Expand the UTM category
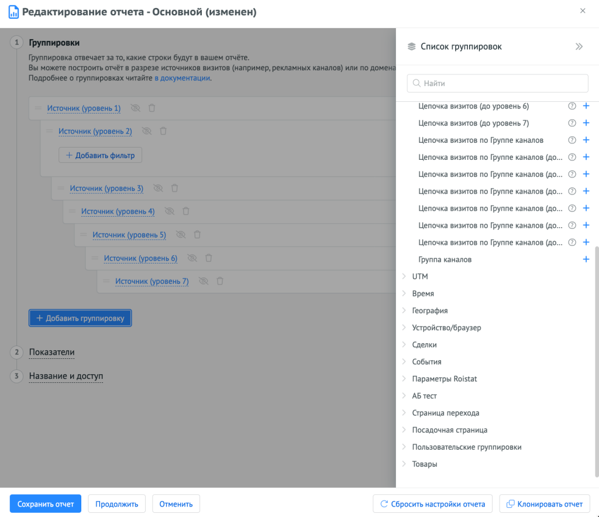 (404, 276)
